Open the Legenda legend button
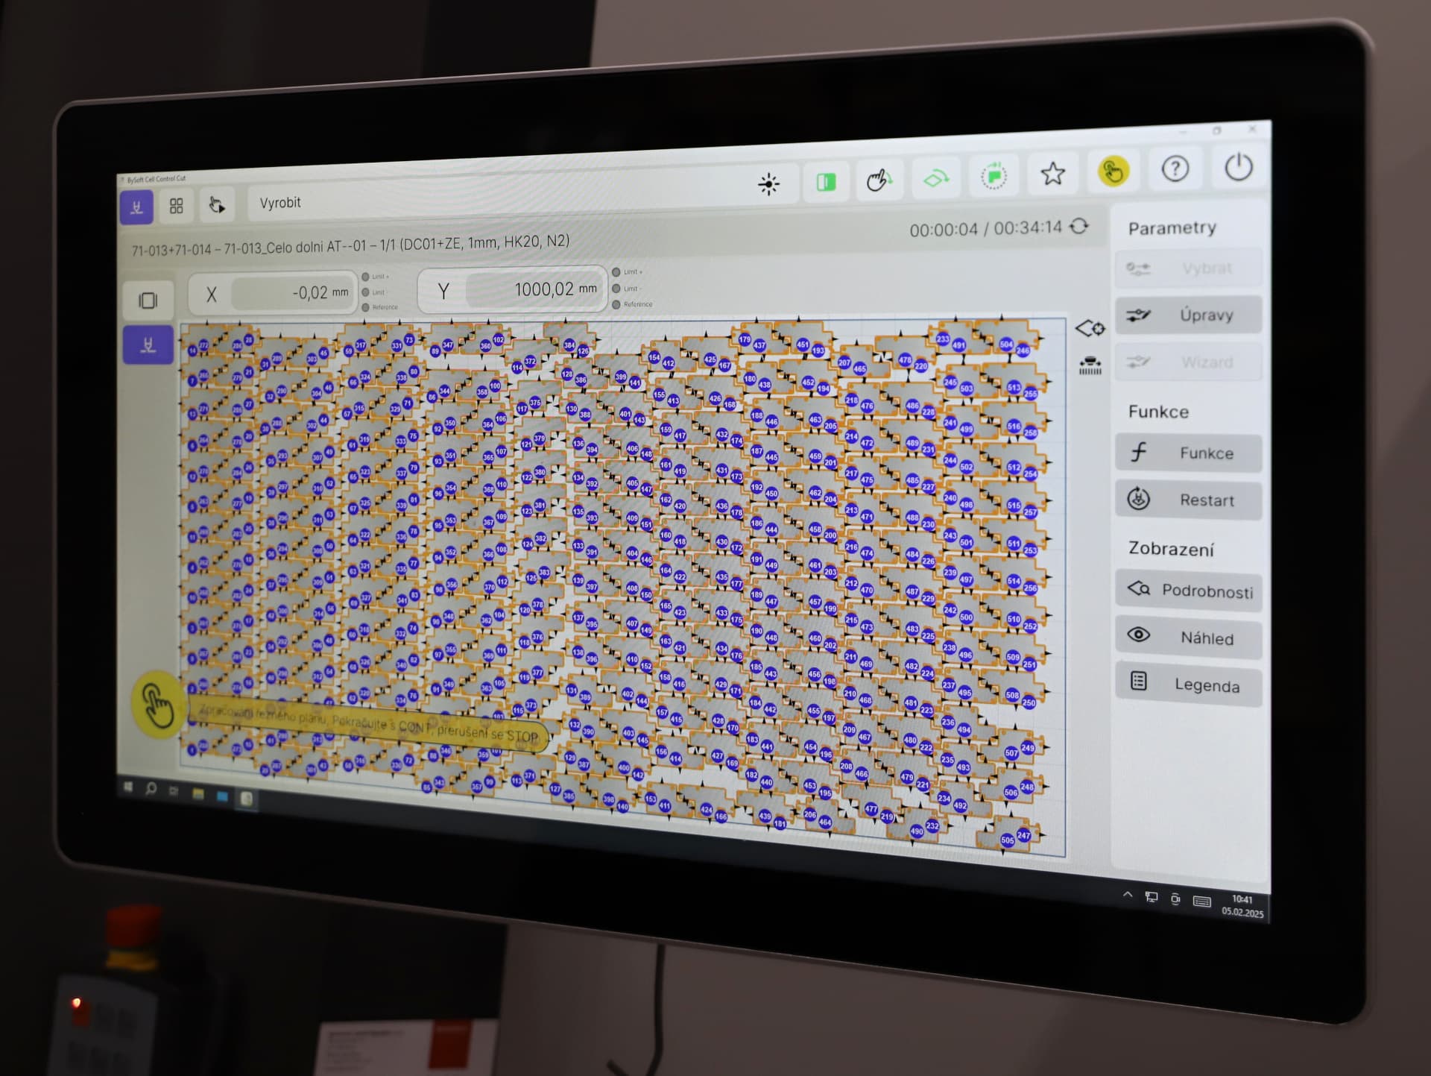This screenshot has width=1431, height=1076. [1189, 685]
